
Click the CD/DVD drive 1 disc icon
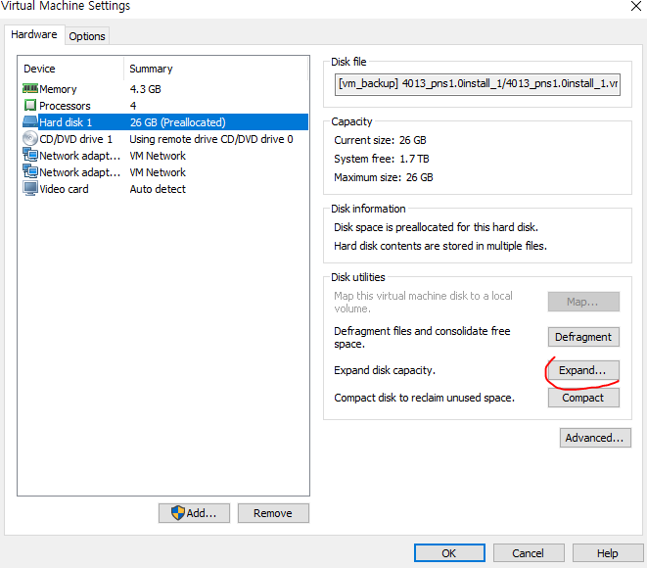click(30, 138)
